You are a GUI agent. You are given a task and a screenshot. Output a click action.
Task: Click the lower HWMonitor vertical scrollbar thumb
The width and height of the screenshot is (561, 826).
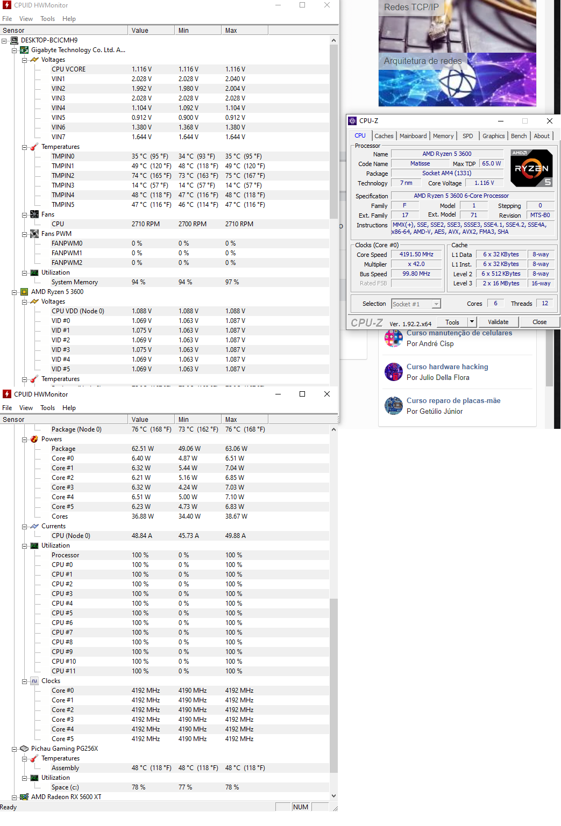333,686
